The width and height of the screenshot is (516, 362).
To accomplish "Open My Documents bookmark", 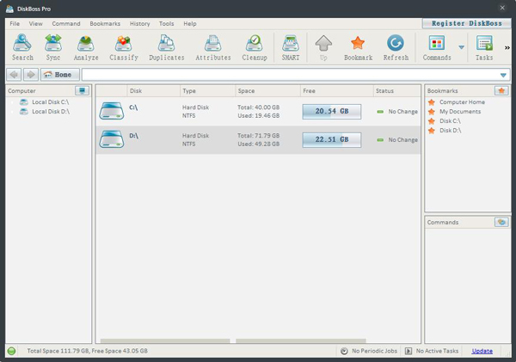I will (460, 112).
